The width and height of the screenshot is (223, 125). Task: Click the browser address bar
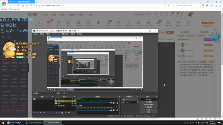tap(100, 6)
